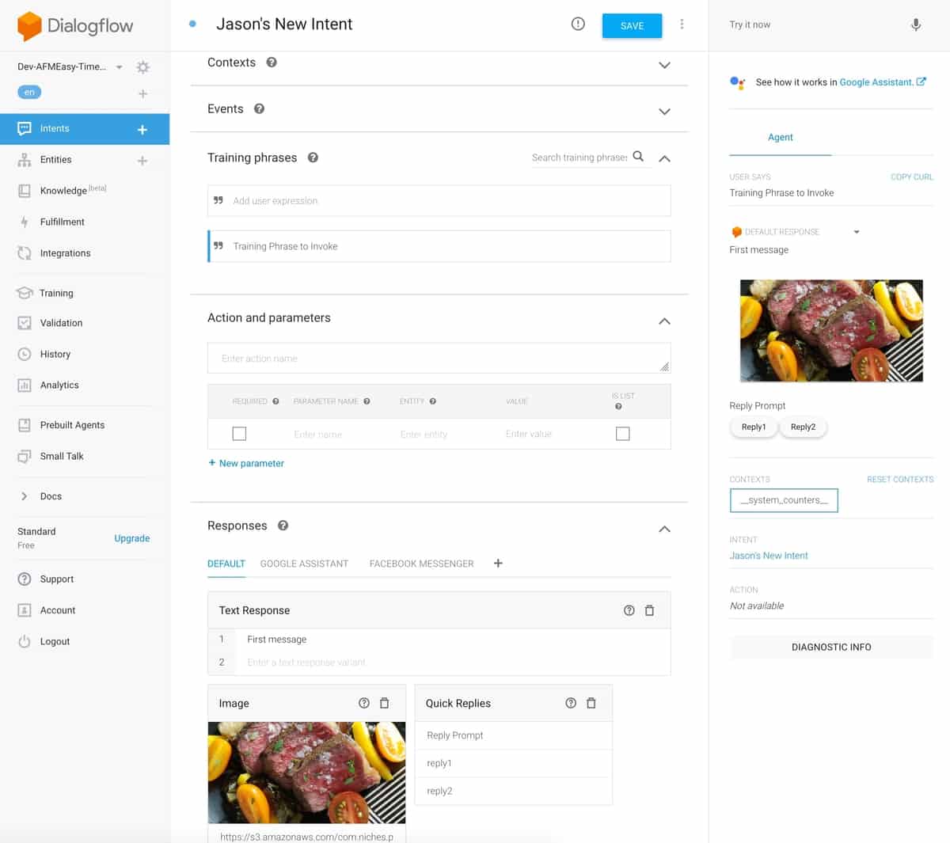Click the Copy Curl link

coord(911,177)
